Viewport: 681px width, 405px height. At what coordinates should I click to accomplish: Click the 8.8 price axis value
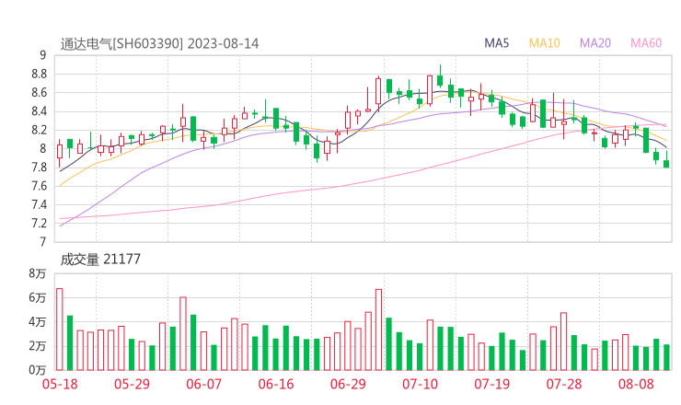[x=39, y=75]
